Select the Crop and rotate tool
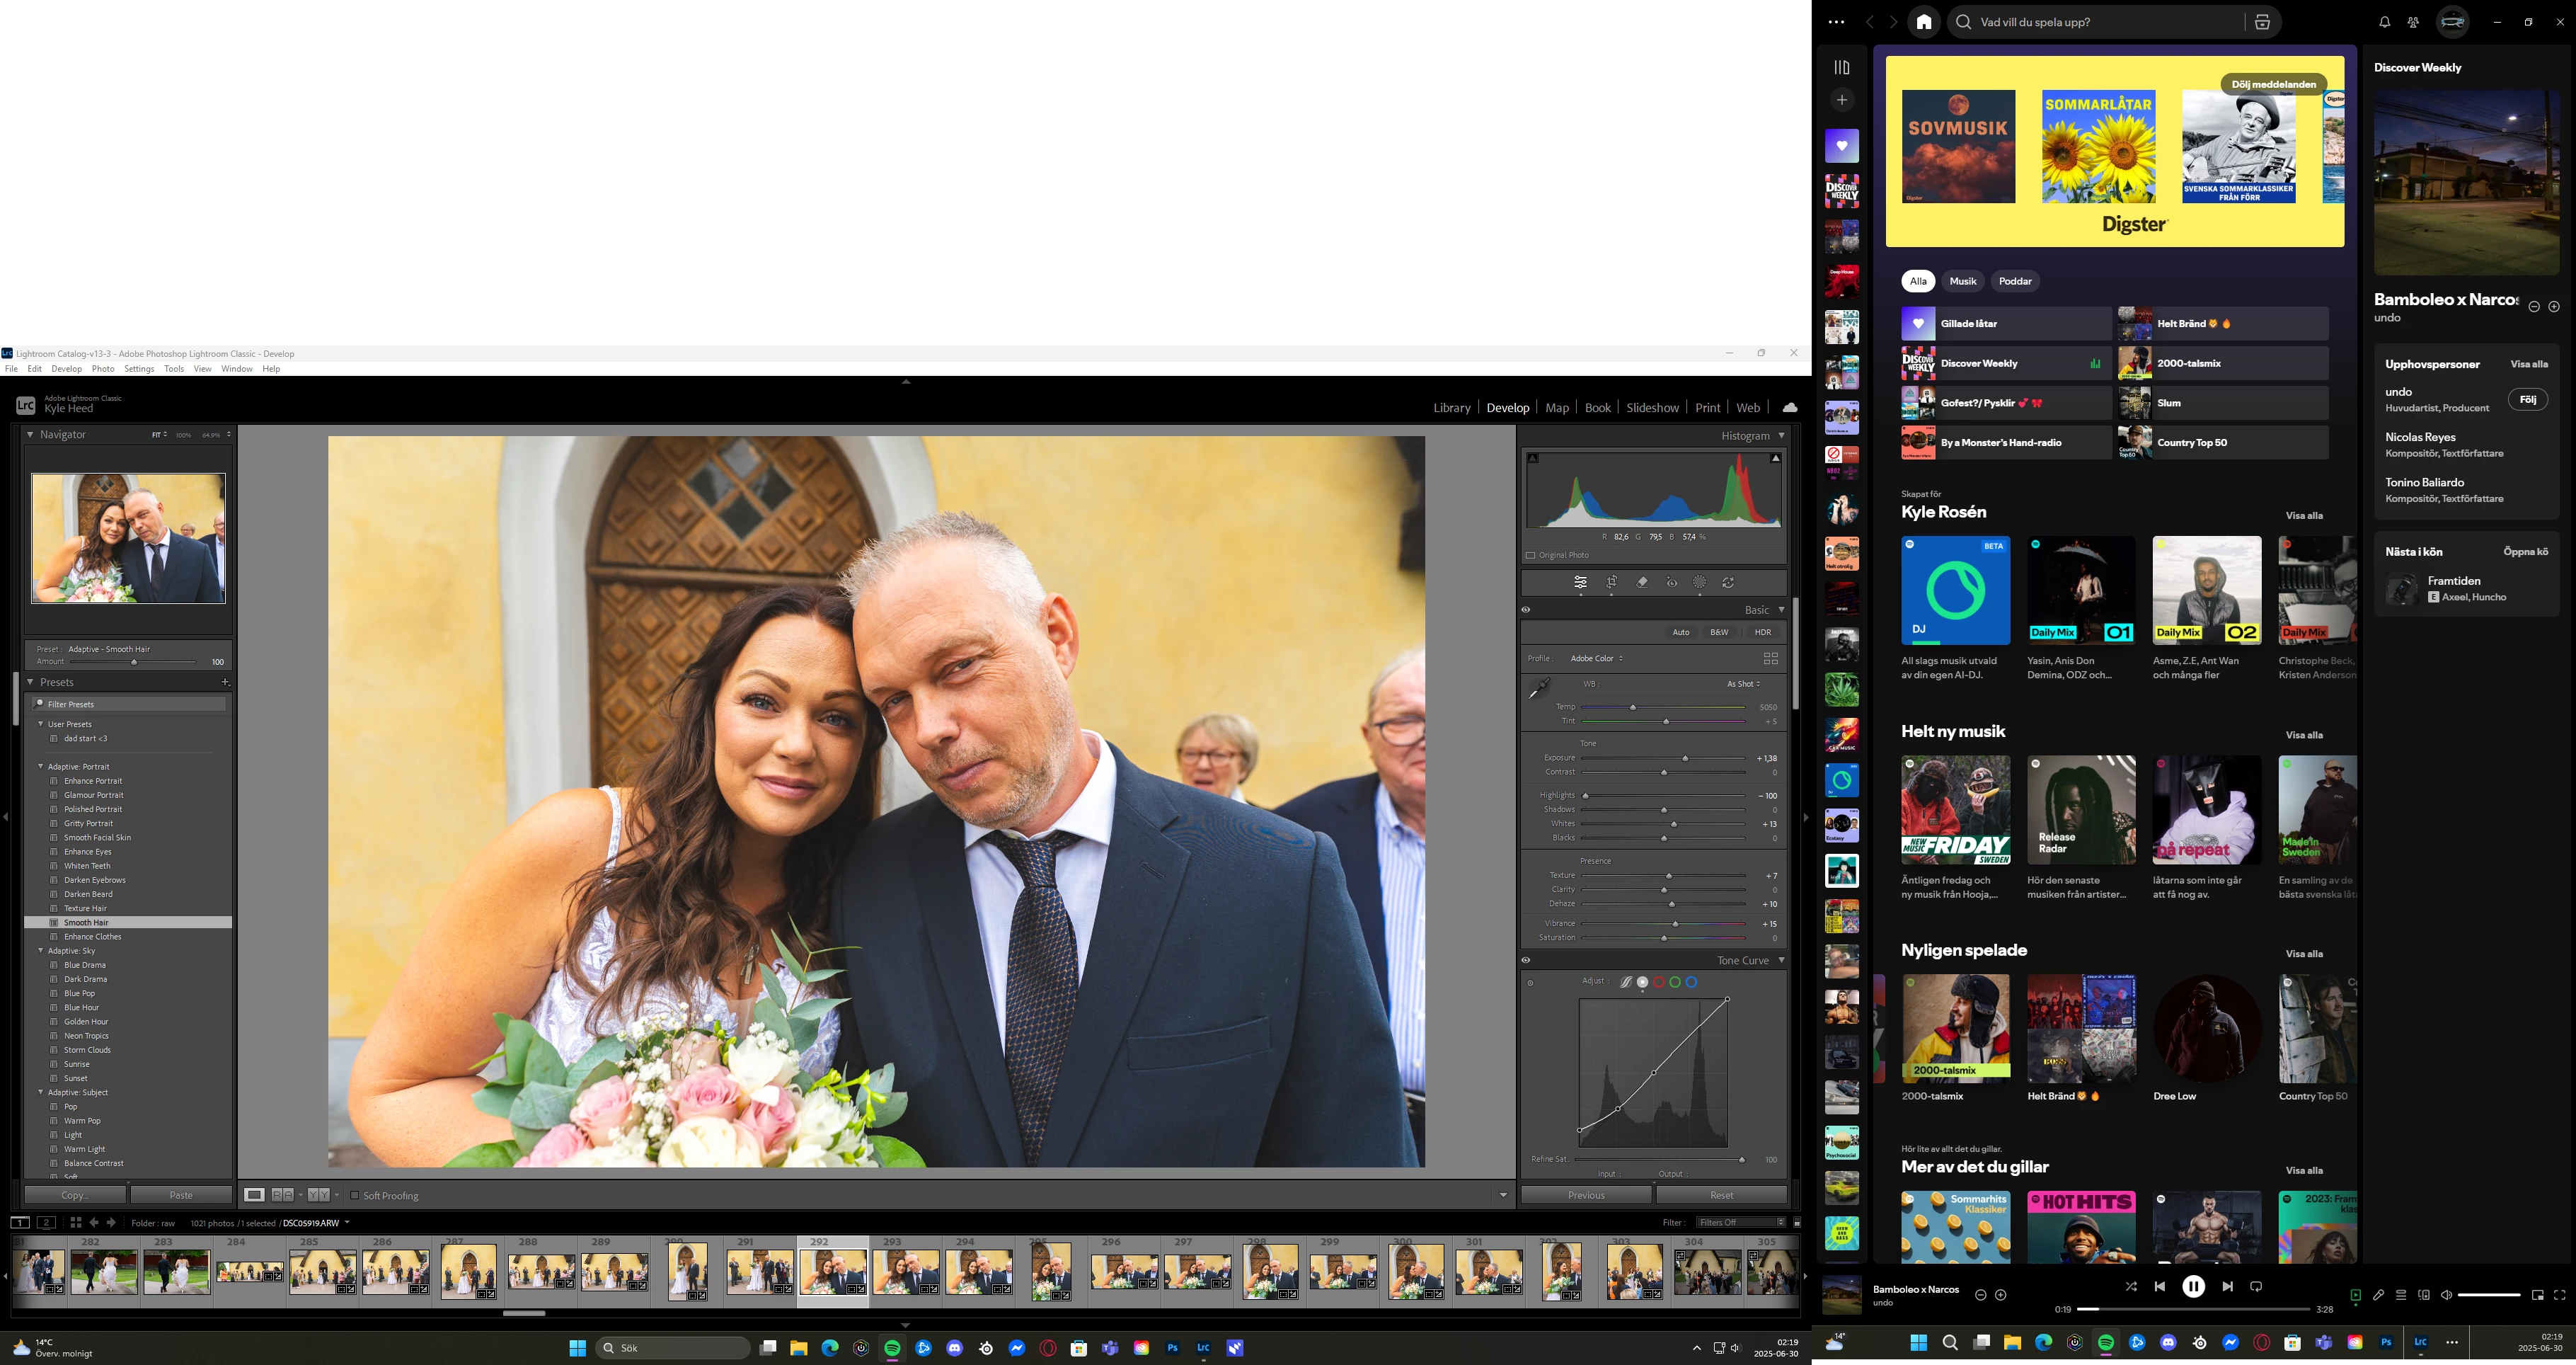The height and width of the screenshot is (1365, 2576). 1612,583
